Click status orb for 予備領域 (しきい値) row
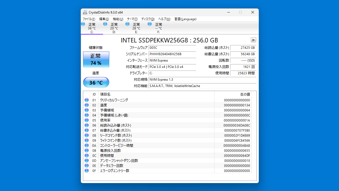The height and width of the screenshot is (191, 339). click(x=87, y=115)
